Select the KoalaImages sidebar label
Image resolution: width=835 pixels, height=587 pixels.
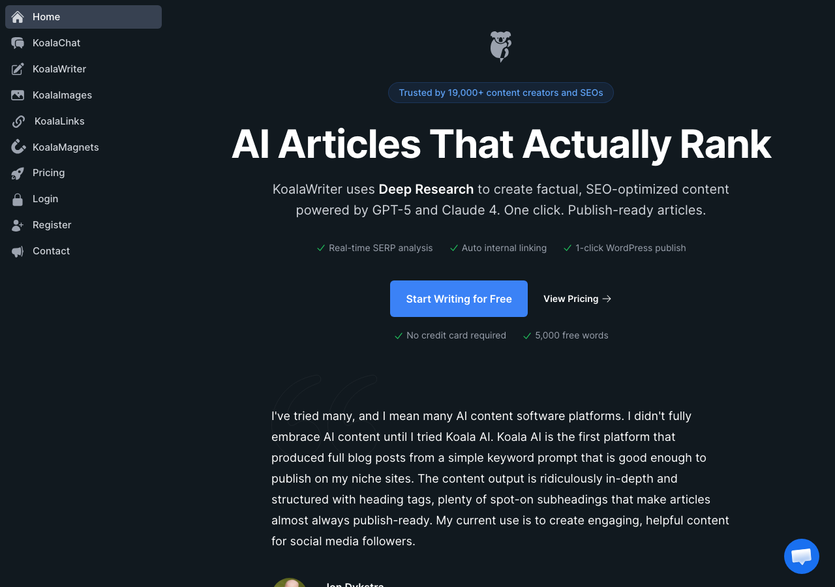coord(62,95)
